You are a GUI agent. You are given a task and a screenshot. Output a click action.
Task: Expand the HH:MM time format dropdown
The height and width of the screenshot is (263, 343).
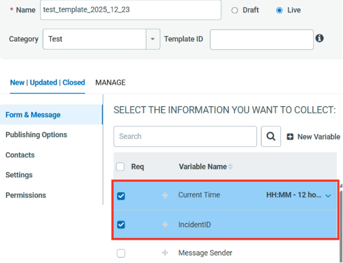328,196
